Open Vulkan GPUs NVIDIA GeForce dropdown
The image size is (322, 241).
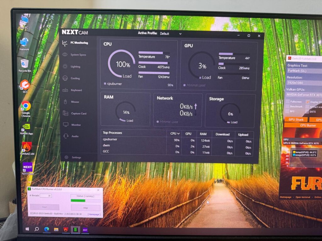[x=304, y=95]
